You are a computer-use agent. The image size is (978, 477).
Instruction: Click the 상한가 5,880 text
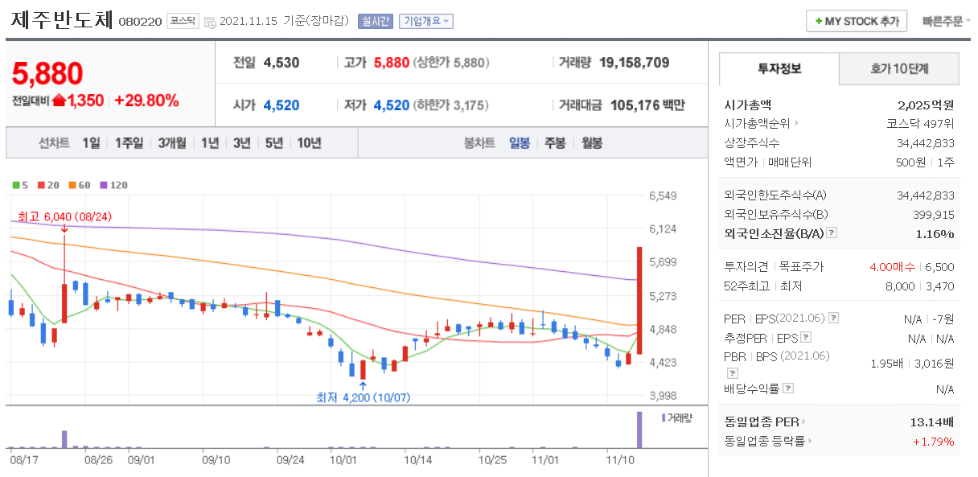451,63
